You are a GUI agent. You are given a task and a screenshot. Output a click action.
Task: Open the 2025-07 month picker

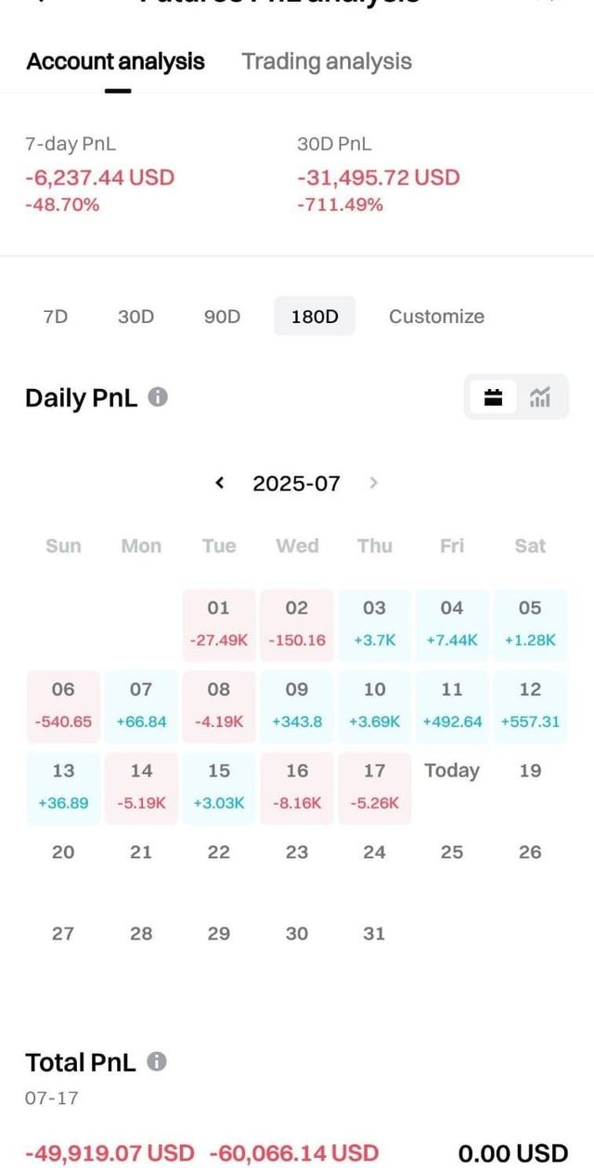click(296, 483)
